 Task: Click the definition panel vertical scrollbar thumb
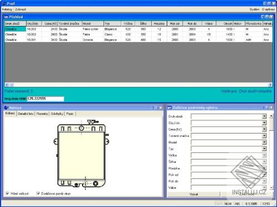271,124
